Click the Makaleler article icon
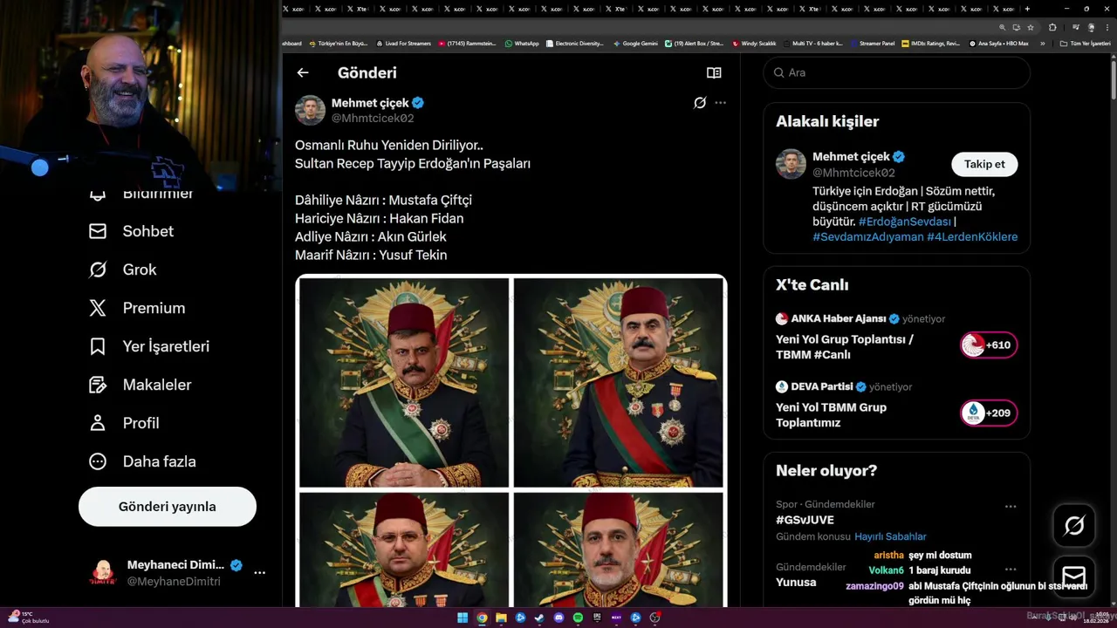 click(x=98, y=385)
